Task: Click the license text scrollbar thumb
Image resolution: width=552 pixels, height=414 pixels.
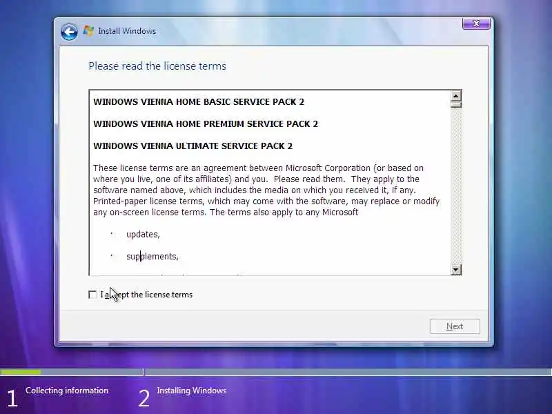Action: [456, 105]
